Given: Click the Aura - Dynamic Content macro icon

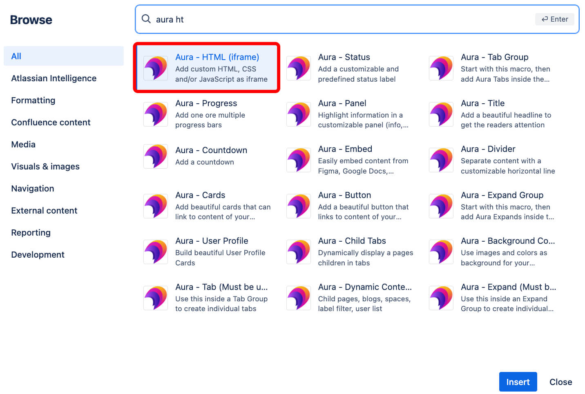Looking at the screenshot, I should [x=298, y=298].
